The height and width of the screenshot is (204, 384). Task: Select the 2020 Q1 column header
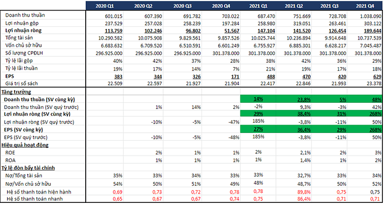coord(105,6)
